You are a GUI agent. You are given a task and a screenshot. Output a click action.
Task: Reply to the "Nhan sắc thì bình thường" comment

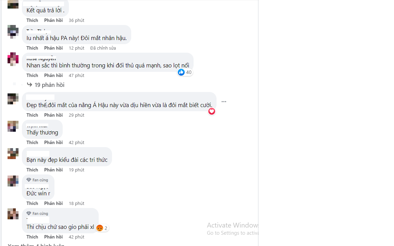coord(53,75)
